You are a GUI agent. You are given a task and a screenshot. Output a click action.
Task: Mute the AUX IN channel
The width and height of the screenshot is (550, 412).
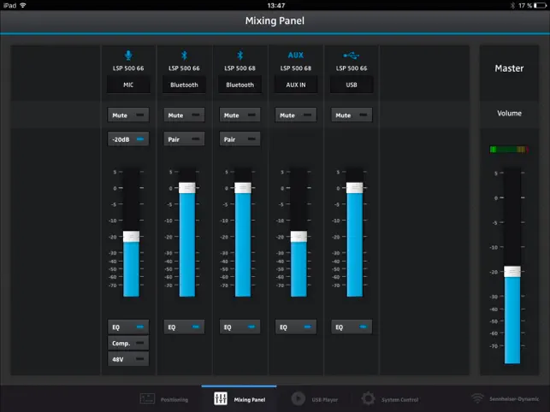296,115
